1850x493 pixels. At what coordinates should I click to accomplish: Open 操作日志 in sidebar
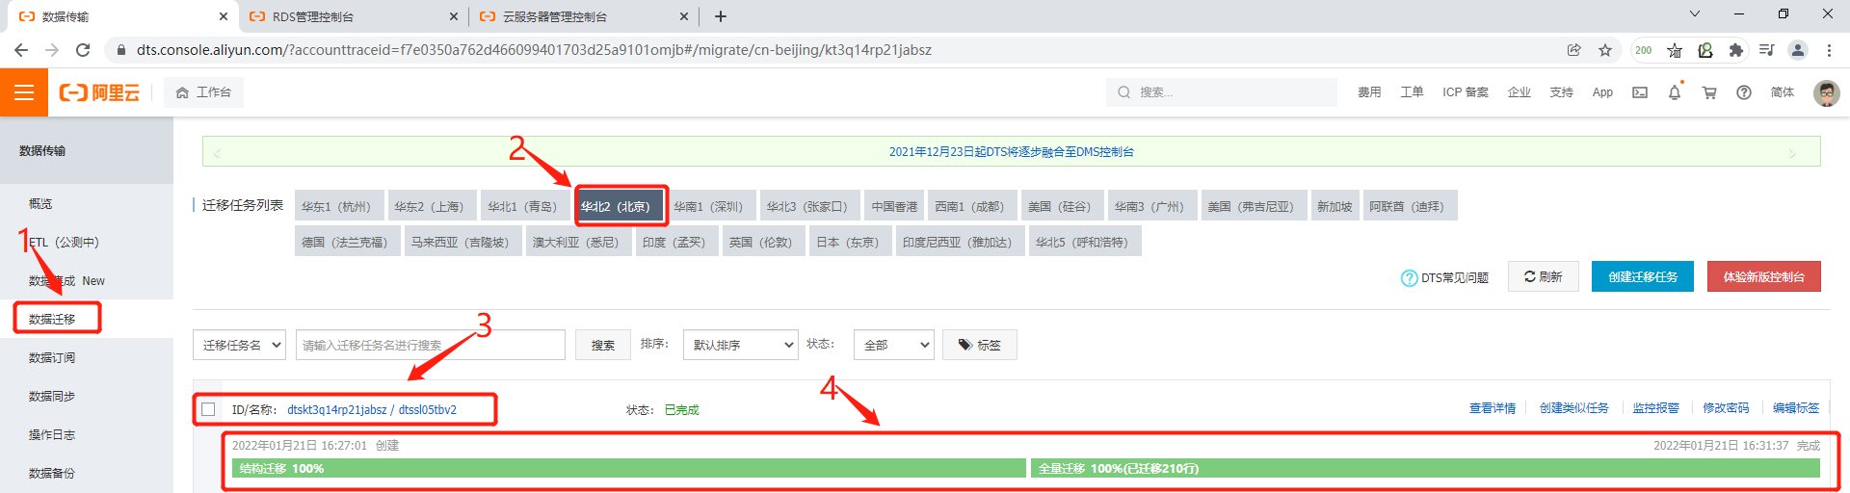point(52,434)
